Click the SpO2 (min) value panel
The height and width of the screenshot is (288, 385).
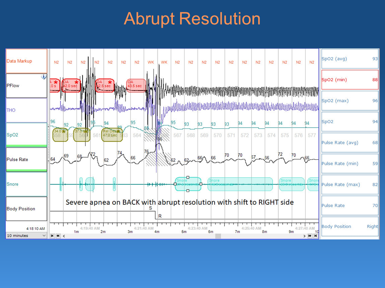[349, 80]
